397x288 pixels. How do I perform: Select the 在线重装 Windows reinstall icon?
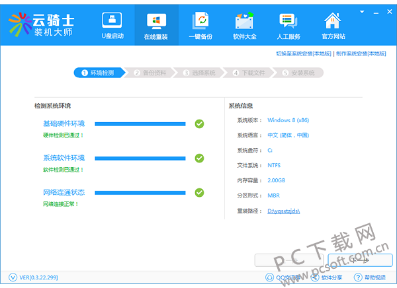[156, 21]
